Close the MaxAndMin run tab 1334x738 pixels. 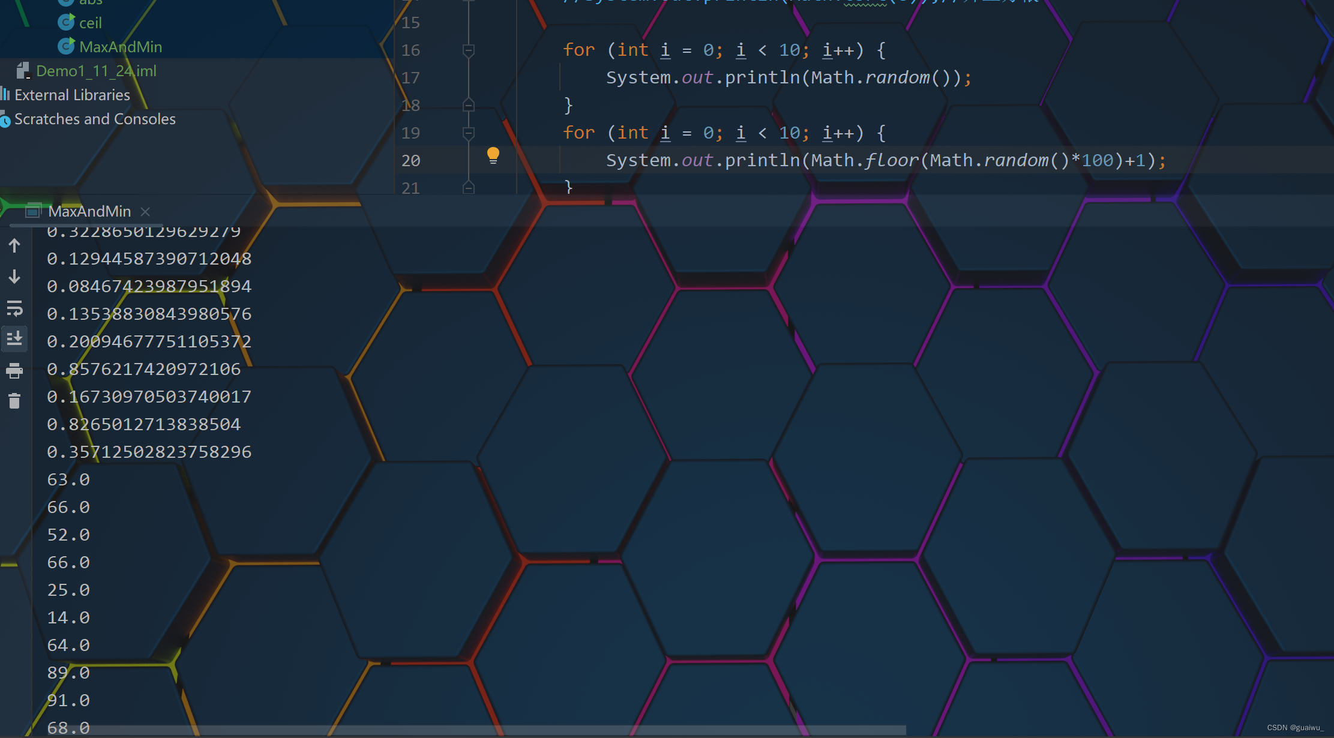pos(145,211)
